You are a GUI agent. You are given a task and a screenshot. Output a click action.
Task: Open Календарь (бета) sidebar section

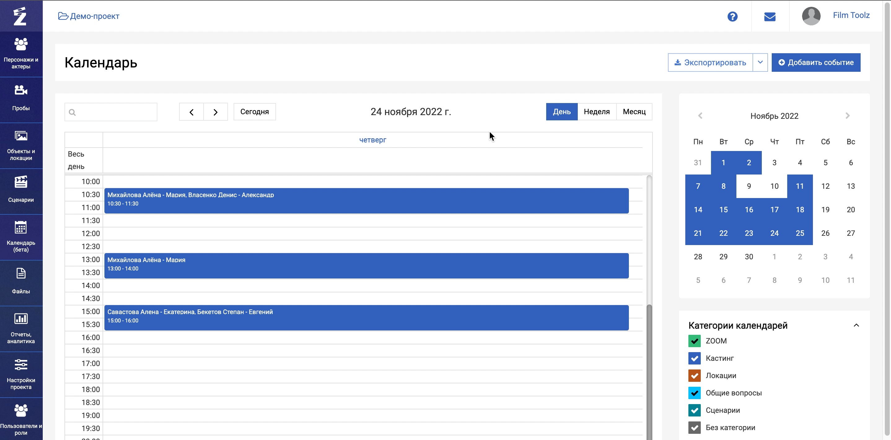click(x=21, y=237)
